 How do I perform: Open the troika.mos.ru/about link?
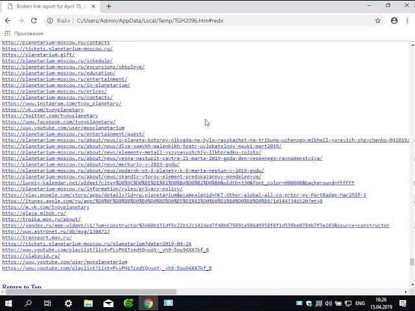tap(41, 219)
